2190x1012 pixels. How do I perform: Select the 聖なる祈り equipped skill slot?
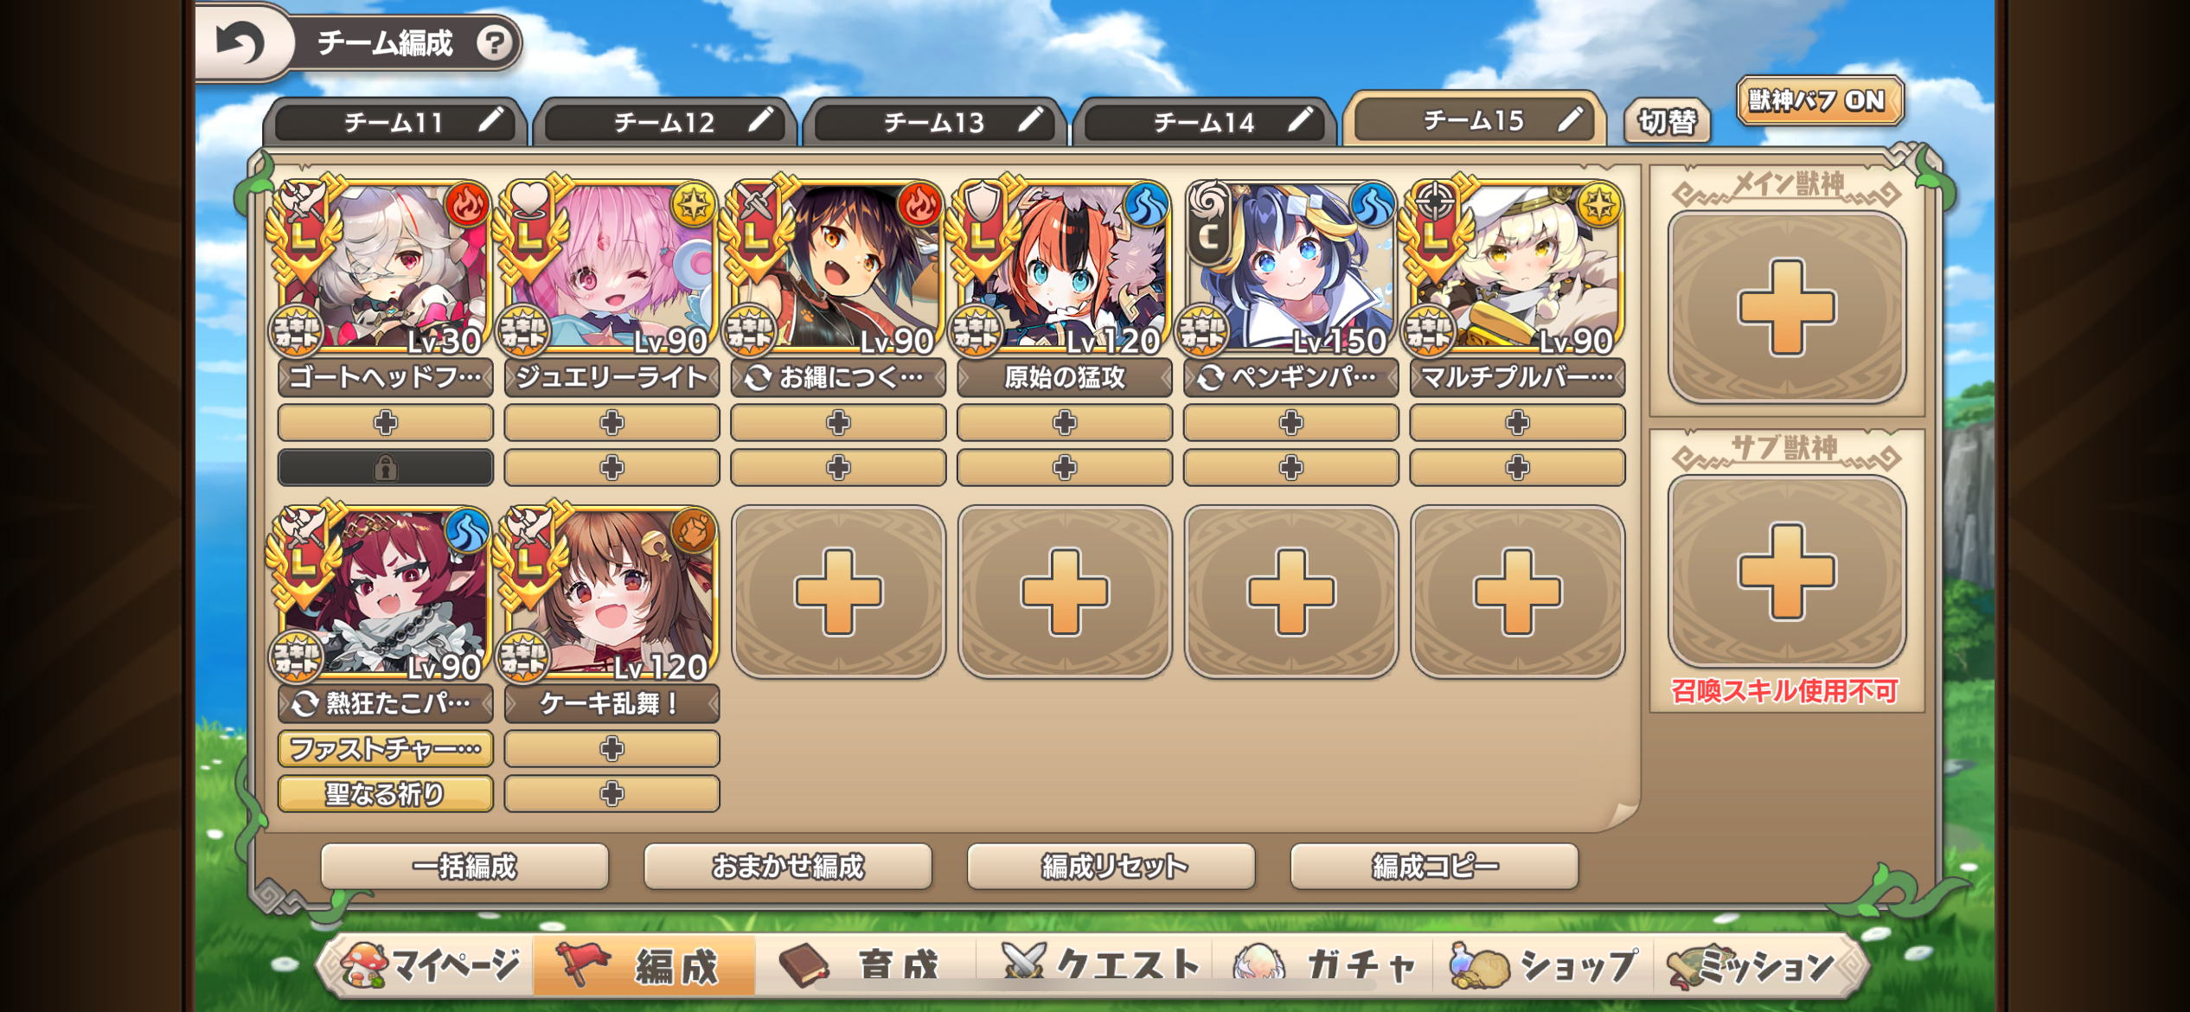click(386, 793)
